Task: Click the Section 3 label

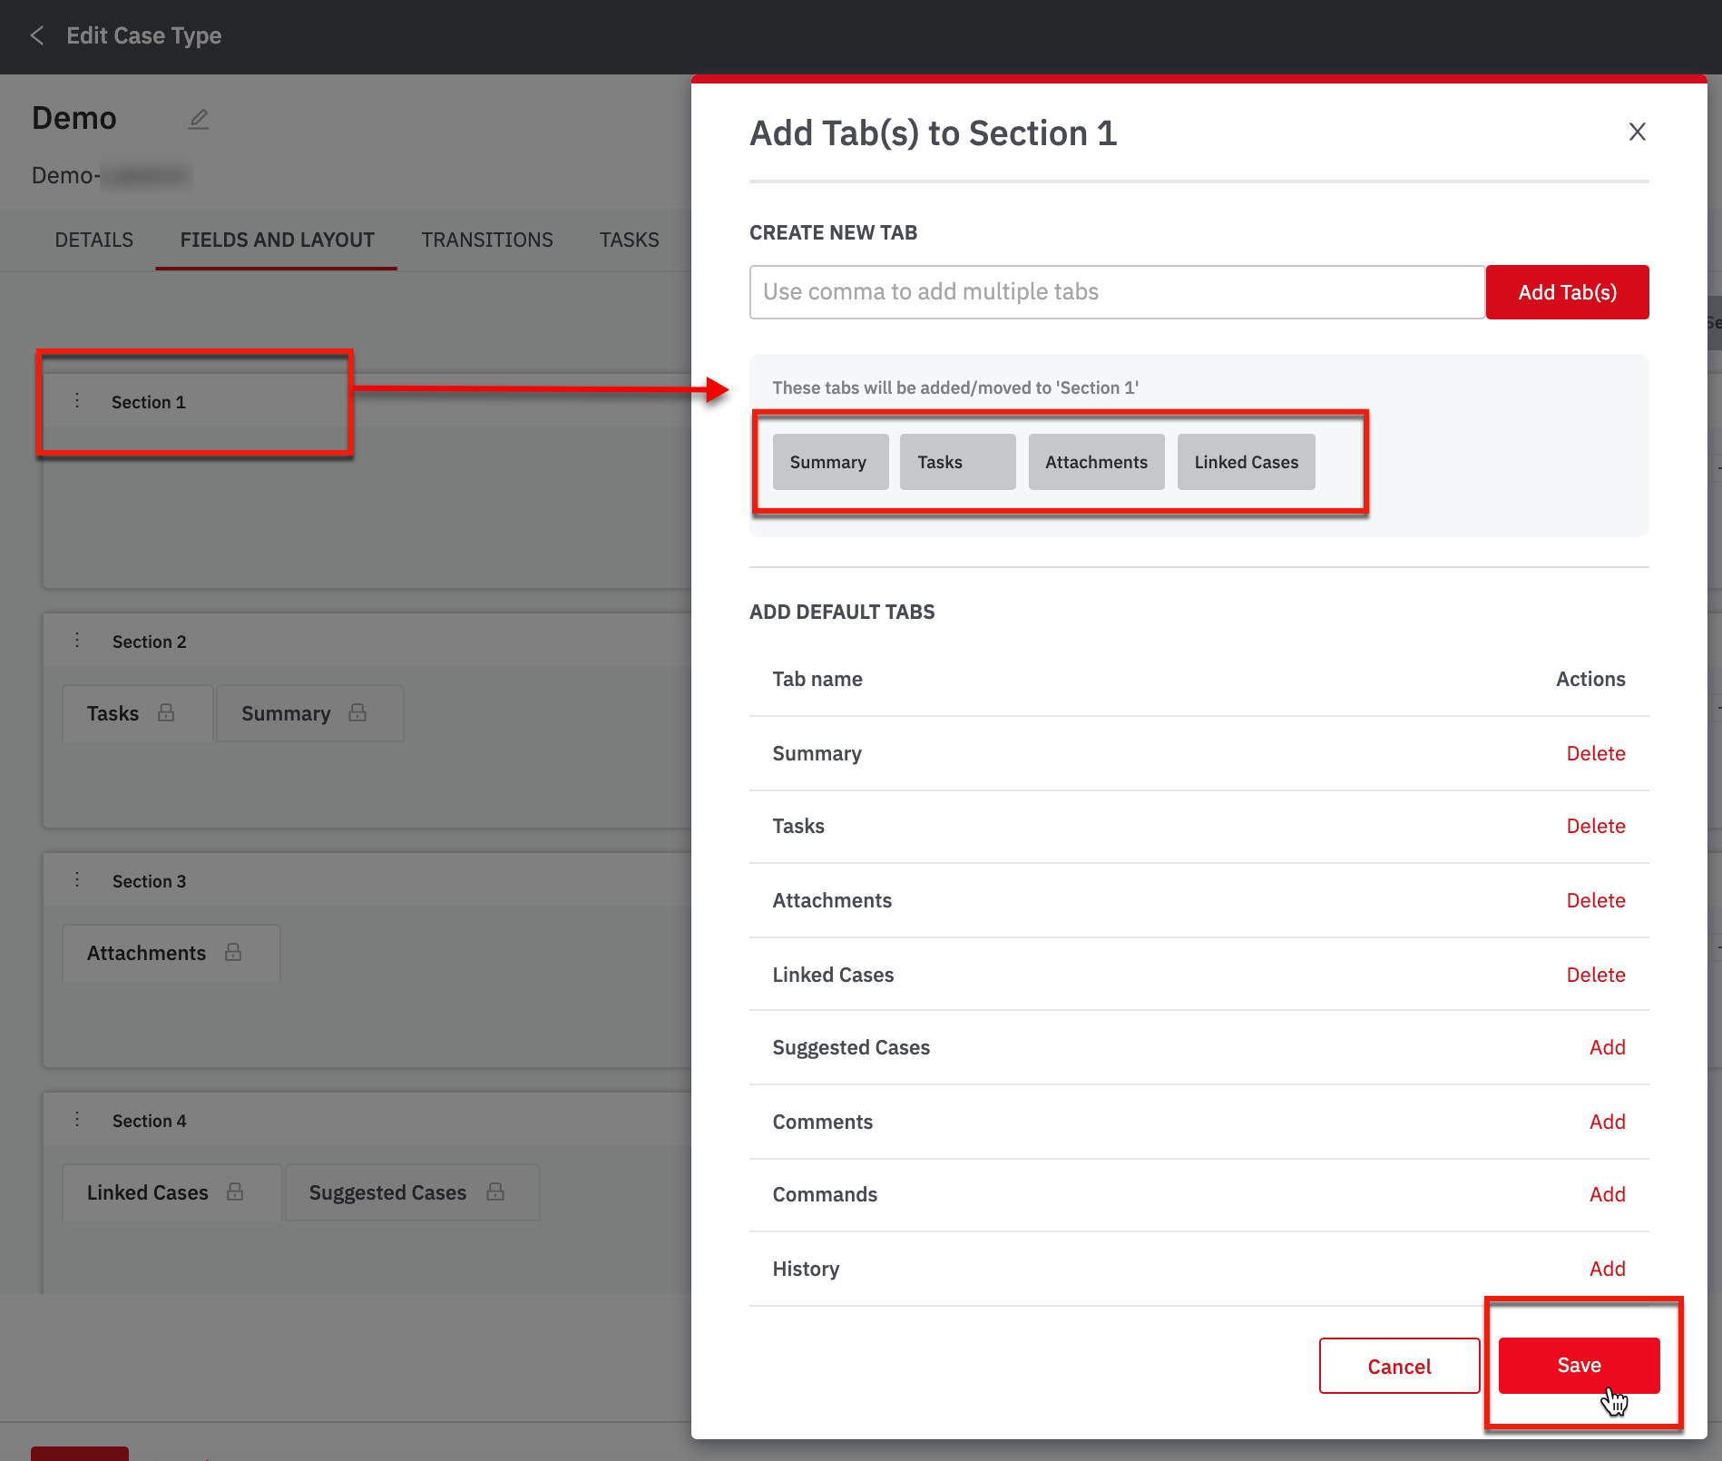Action: click(150, 881)
